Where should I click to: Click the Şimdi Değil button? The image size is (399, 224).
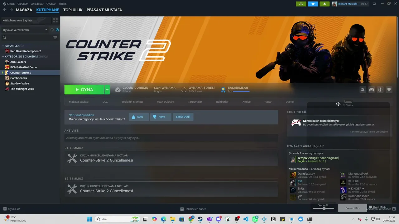183,117
